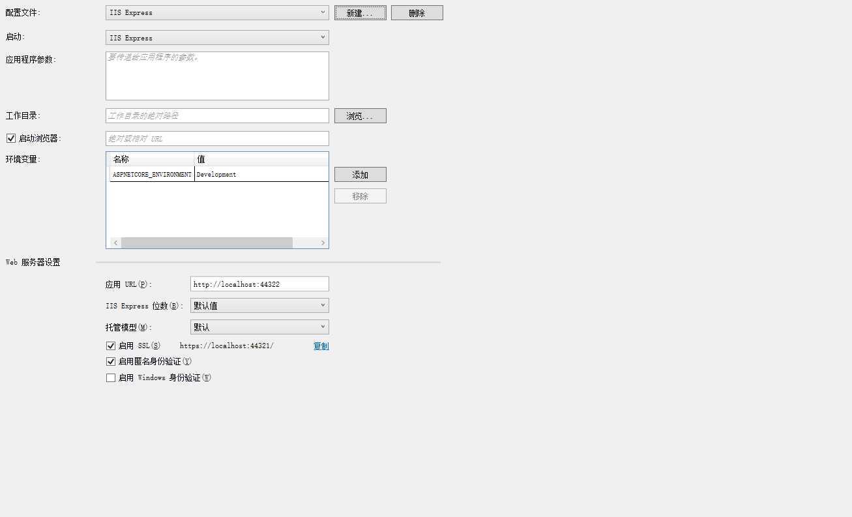Focus the 应用程序参数 text area
This screenshot has width=852, height=517.
[x=217, y=76]
